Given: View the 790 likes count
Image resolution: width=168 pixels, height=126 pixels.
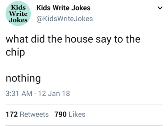Looking at the screenshot, I should click(x=60, y=114).
